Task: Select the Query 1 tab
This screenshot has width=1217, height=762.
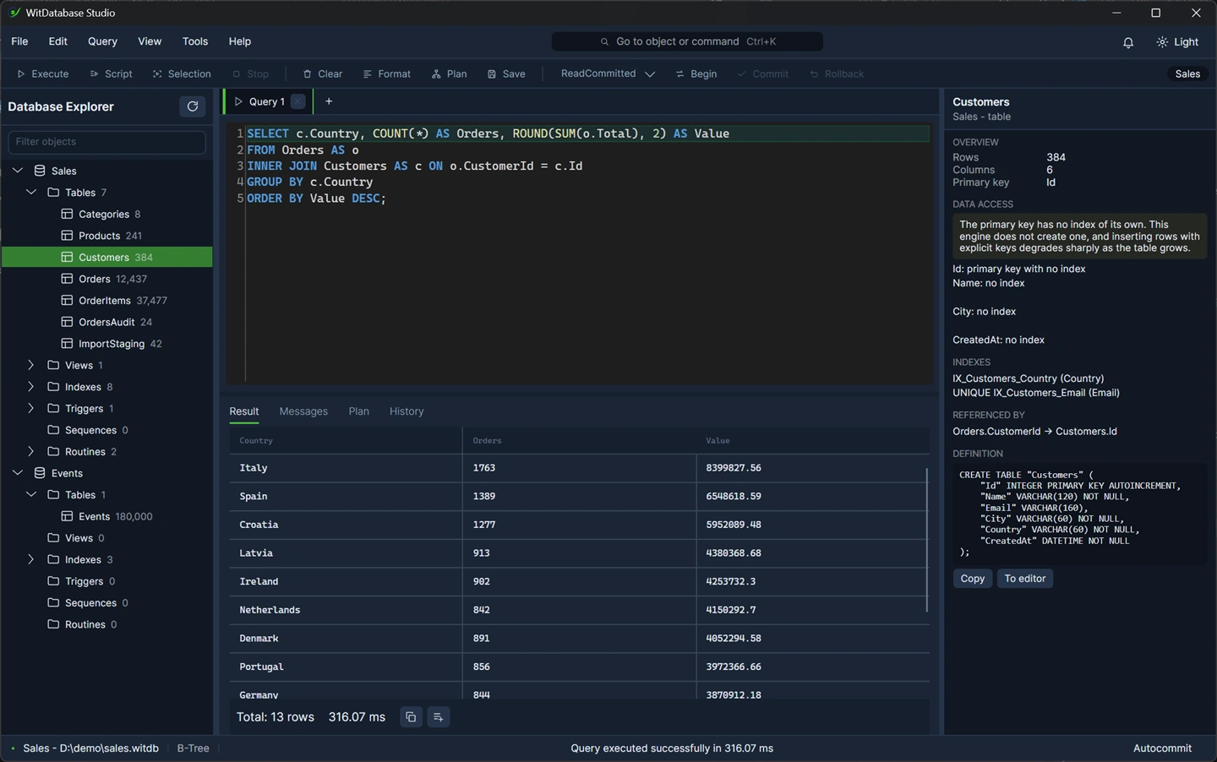Action: point(266,101)
